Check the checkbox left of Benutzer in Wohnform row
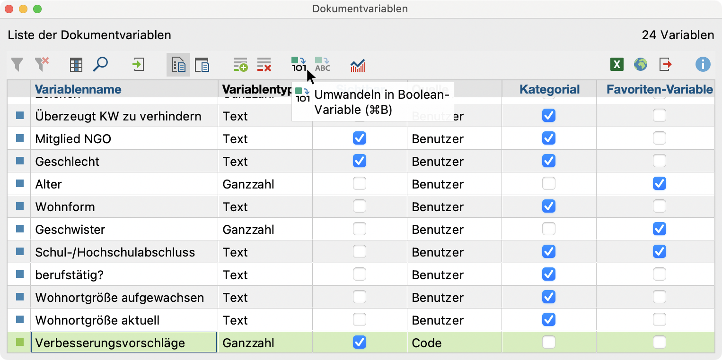The image size is (722, 360). [360, 206]
